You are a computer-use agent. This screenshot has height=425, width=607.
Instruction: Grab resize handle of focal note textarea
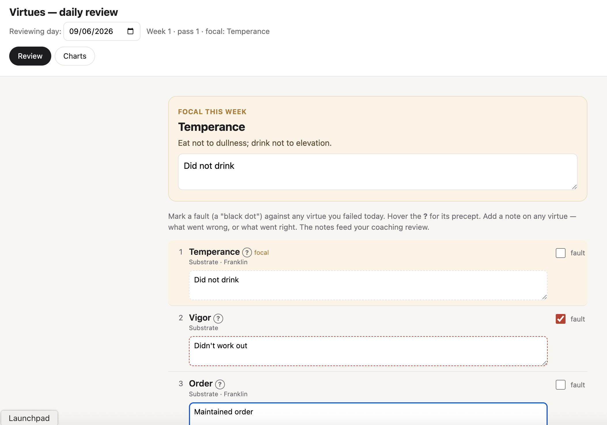(574, 187)
